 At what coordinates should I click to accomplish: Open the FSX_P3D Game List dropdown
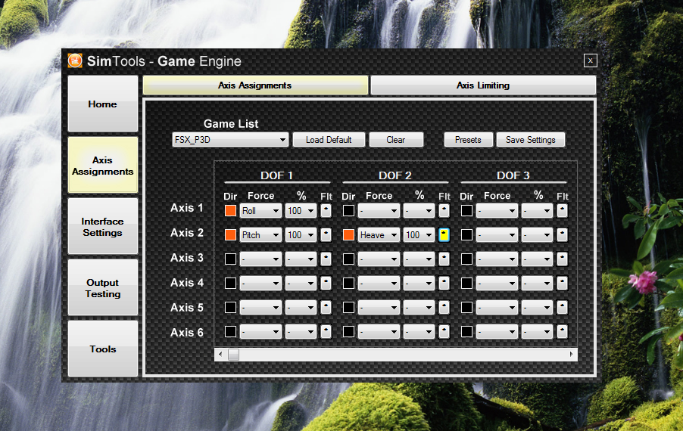coord(230,140)
